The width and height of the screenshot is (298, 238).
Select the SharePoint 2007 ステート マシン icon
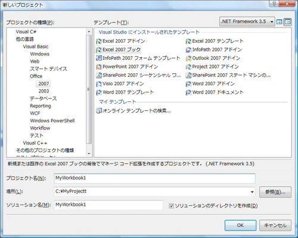[188, 75]
